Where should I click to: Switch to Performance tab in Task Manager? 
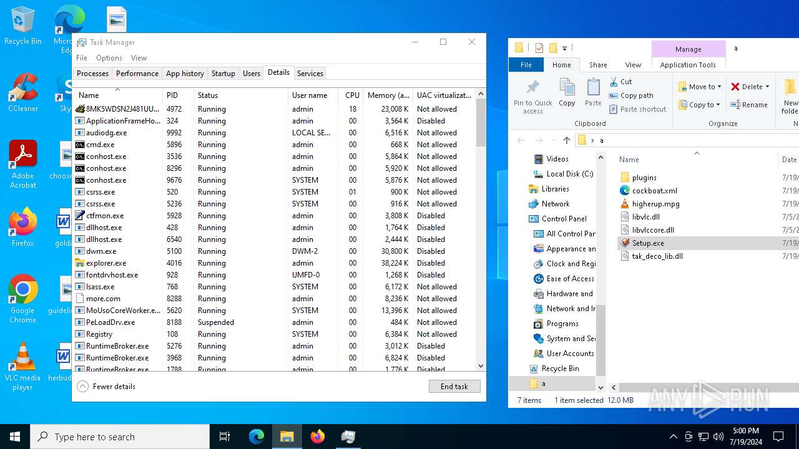[137, 74]
